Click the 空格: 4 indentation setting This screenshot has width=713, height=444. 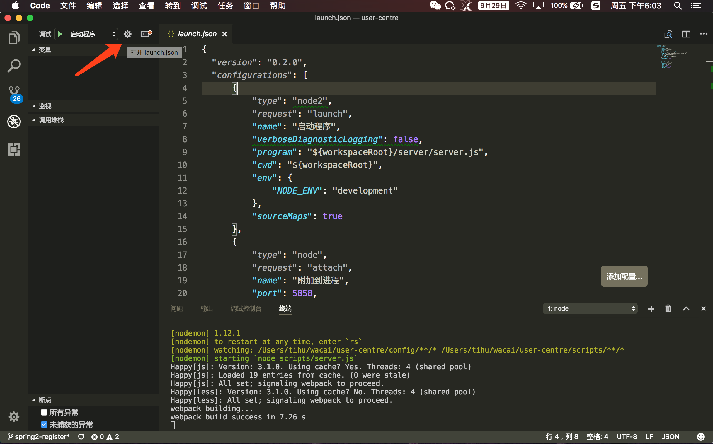point(597,437)
